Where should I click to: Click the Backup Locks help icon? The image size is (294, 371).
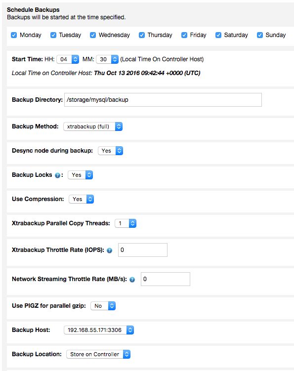(x=57, y=175)
